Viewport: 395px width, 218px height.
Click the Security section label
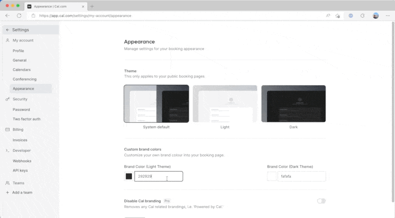tap(20, 99)
